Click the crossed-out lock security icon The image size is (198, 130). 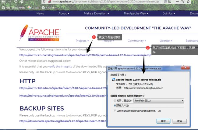(x=50, y=2)
